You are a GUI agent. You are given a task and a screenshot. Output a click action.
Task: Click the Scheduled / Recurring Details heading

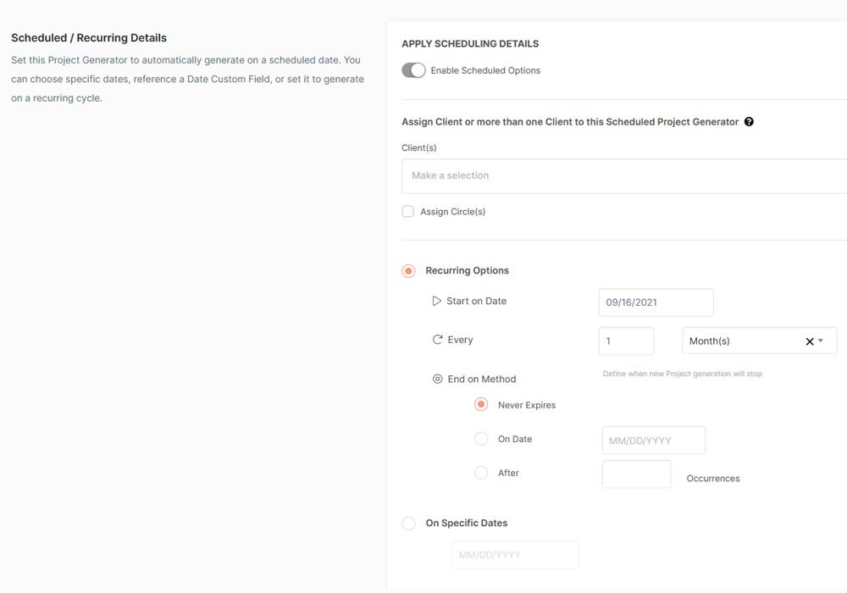pyautogui.click(x=89, y=38)
